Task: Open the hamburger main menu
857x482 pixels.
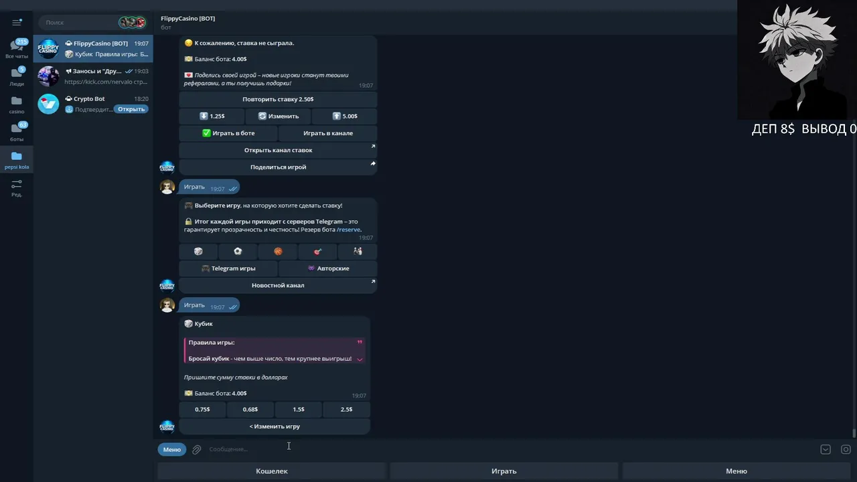Action: coord(17,23)
